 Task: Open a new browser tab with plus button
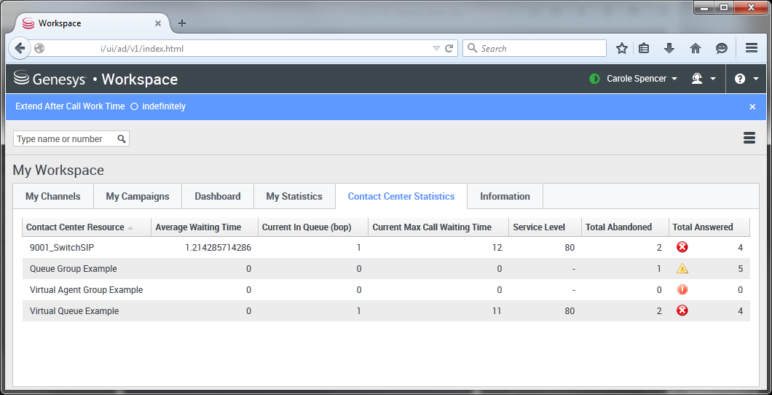(x=182, y=23)
